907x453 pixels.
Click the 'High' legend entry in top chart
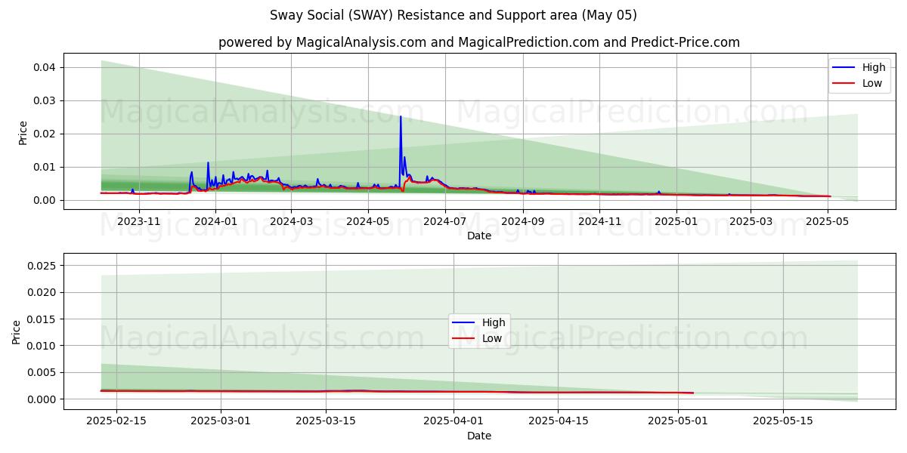click(x=861, y=67)
